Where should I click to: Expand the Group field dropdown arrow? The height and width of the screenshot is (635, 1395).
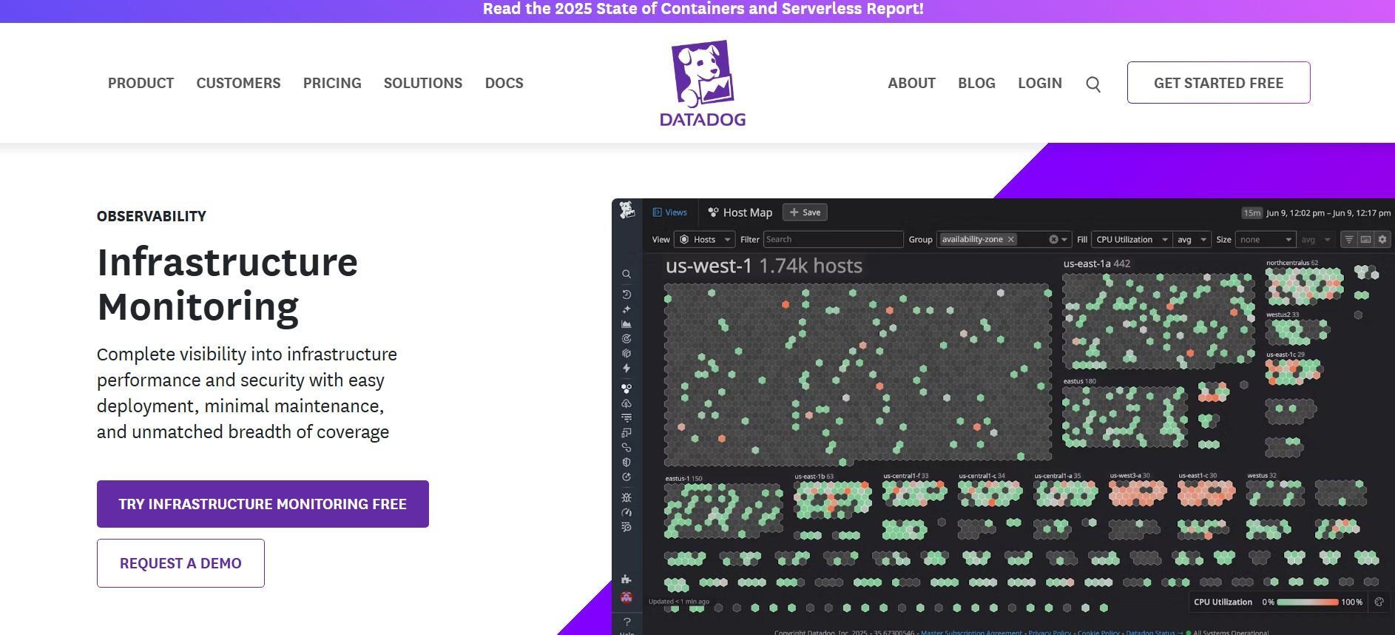point(1064,239)
